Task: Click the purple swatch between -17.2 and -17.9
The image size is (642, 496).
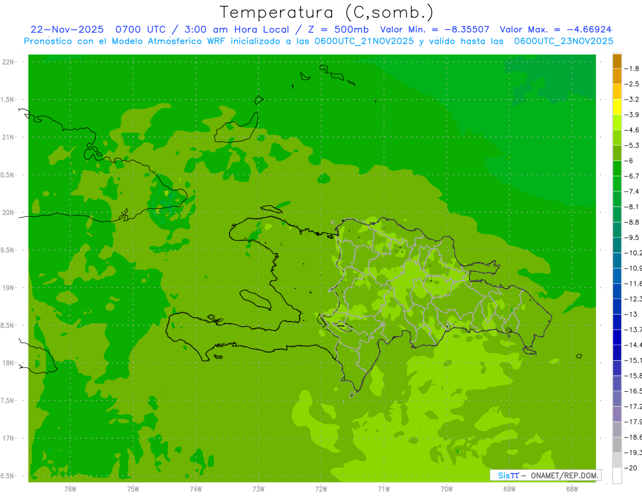Action: pyautogui.click(x=617, y=415)
